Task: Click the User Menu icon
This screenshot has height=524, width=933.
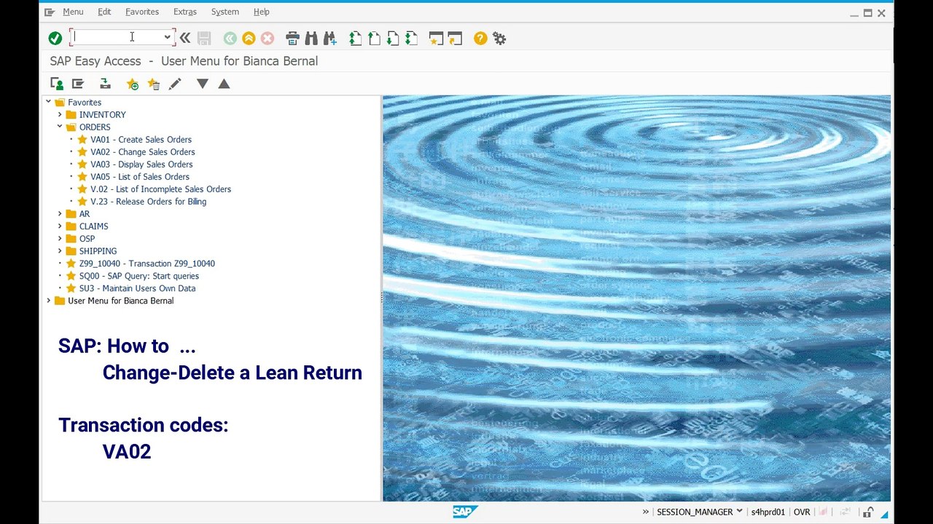Action: (57, 84)
